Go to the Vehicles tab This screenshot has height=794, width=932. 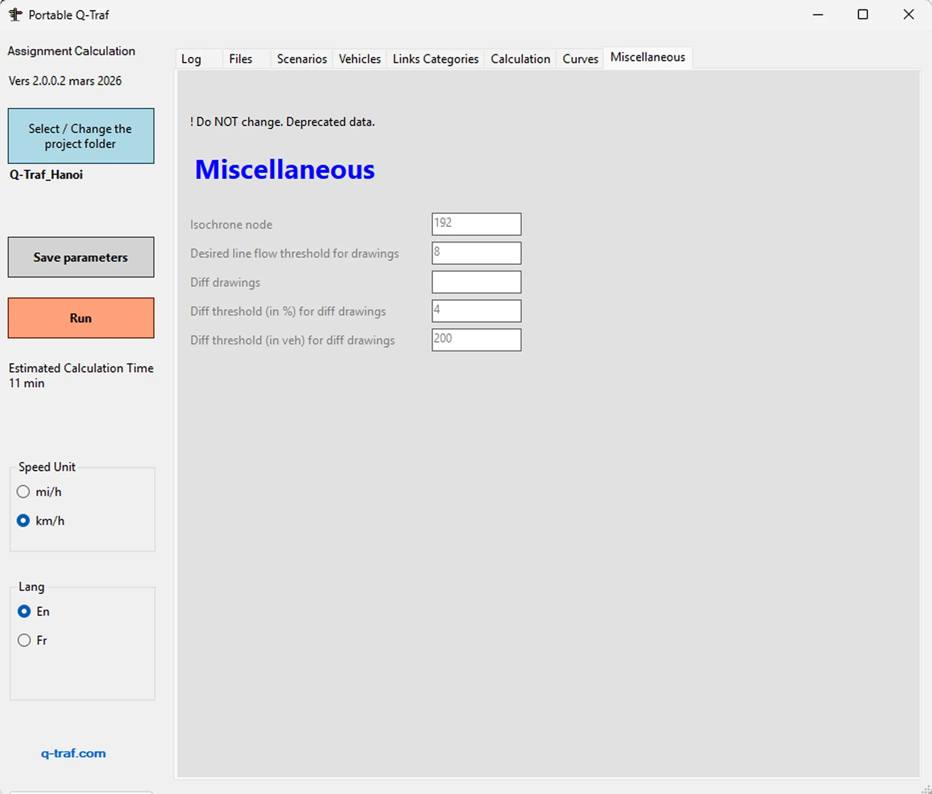359,59
